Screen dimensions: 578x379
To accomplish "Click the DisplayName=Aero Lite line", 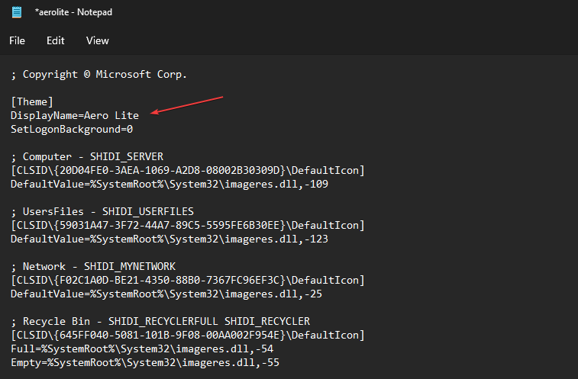I will coord(75,116).
